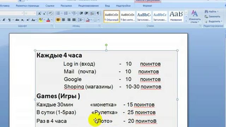Toggle Align Left

tap(58, 20)
